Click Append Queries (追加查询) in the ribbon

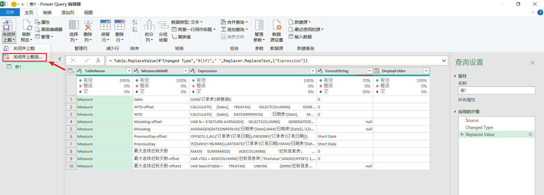click(234, 29)
